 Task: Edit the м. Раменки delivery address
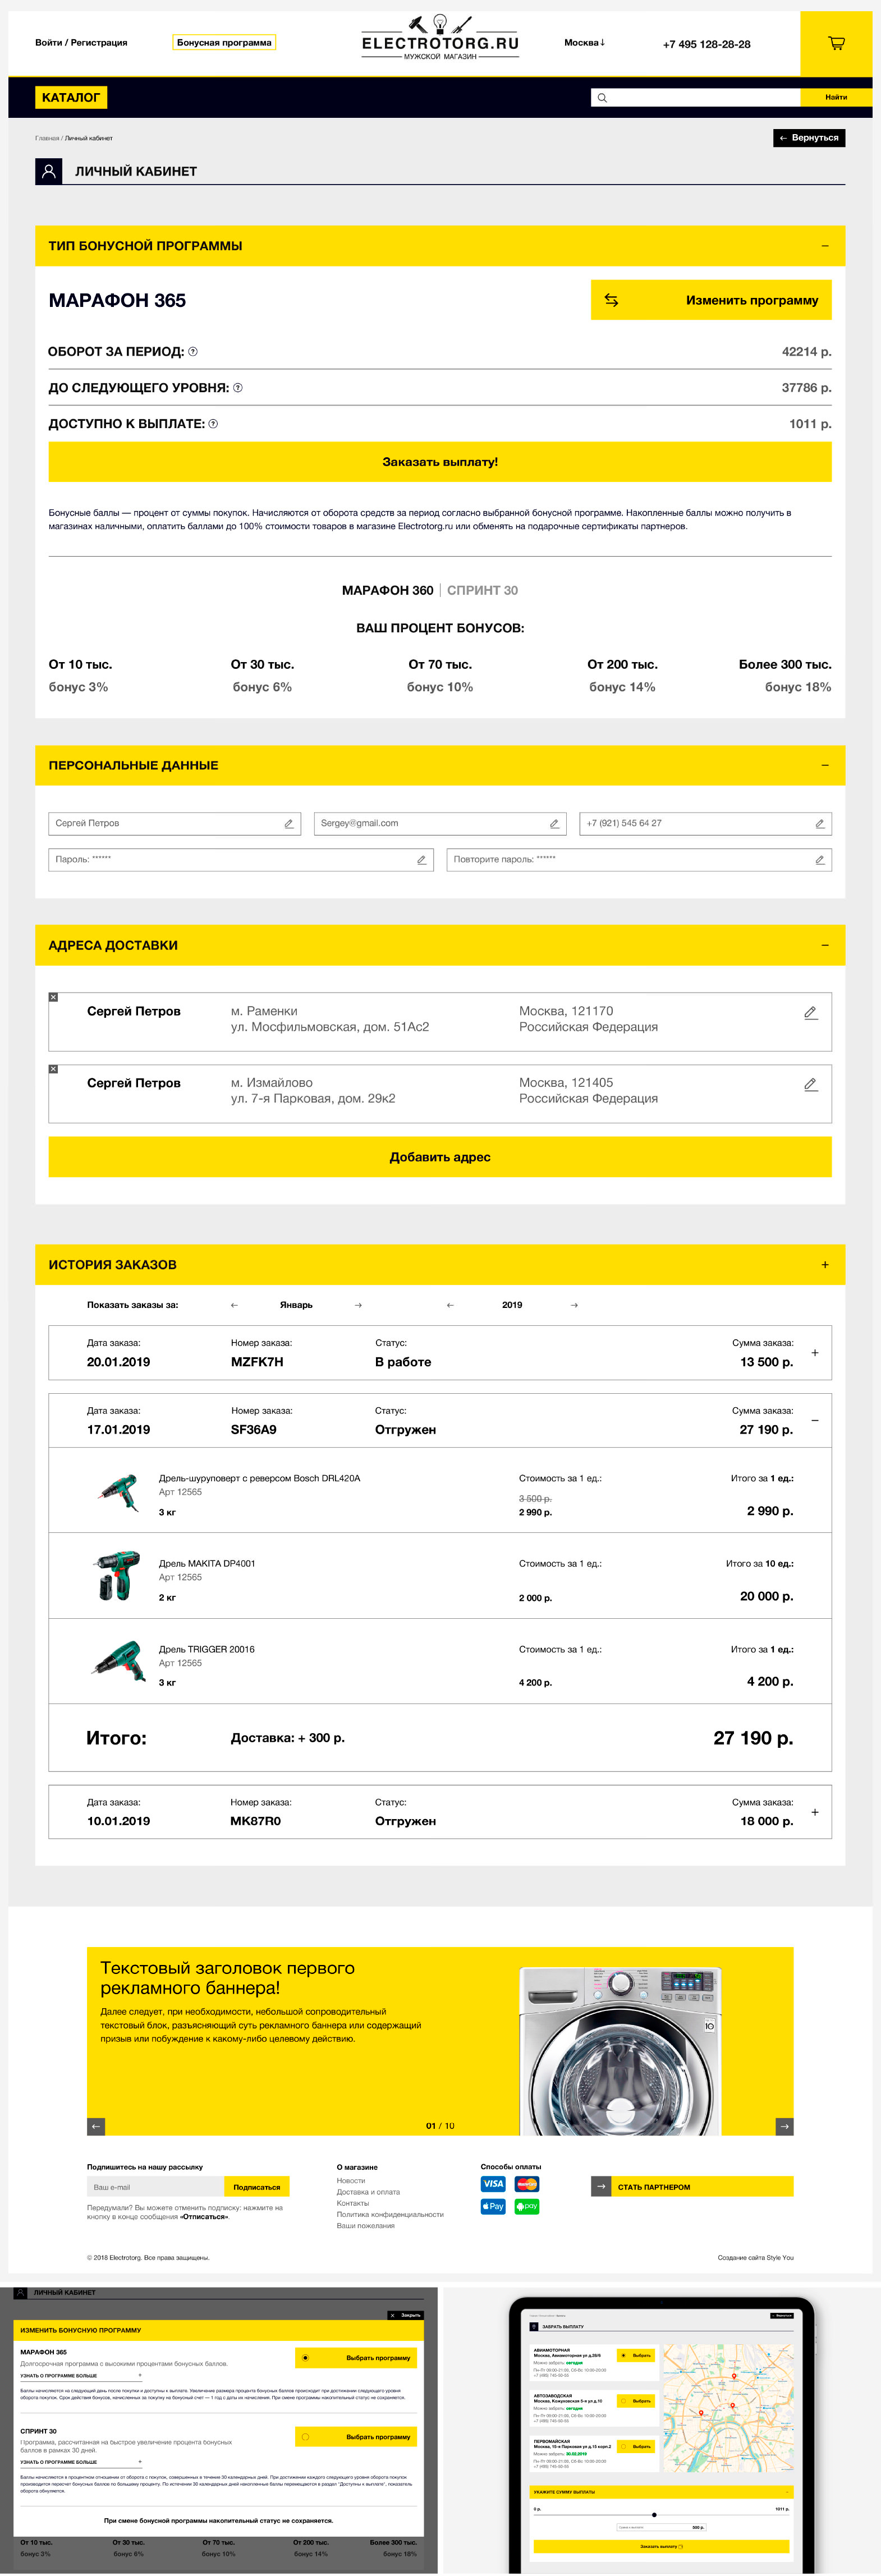[811, 1012]
